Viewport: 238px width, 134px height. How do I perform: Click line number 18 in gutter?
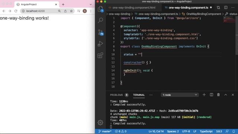pos(113,87)
